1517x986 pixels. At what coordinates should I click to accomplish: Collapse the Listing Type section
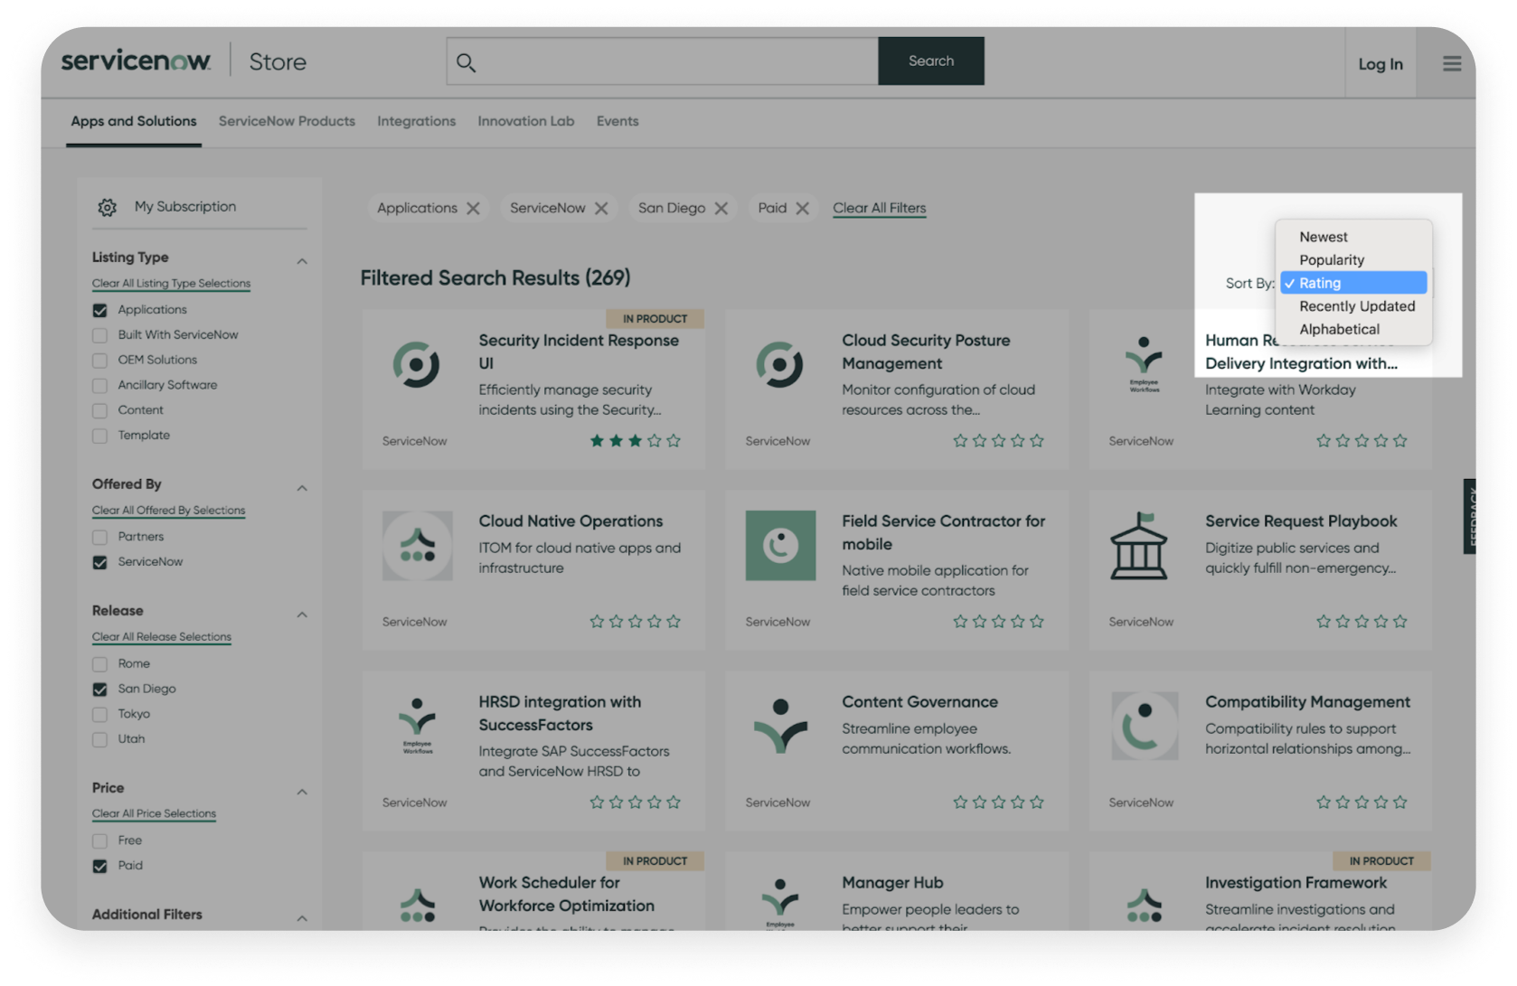pyautogui.click(x=303, y=259)
